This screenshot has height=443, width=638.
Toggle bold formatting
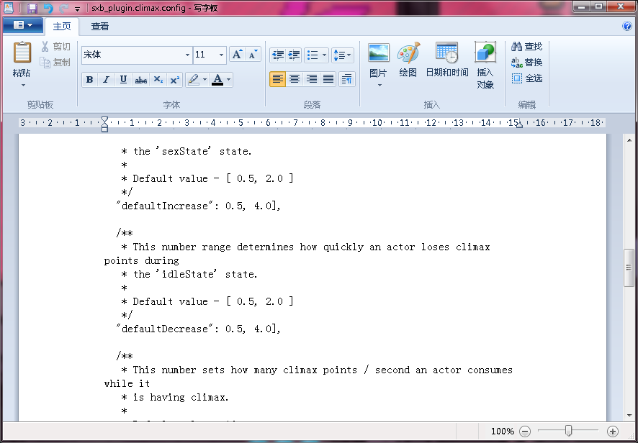(x=89, y=80)
